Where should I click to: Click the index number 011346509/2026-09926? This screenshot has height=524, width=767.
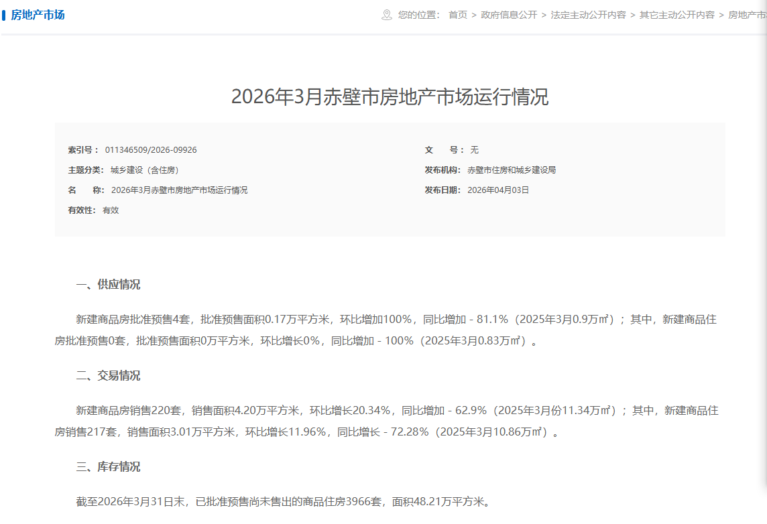[x=151, y=150]
